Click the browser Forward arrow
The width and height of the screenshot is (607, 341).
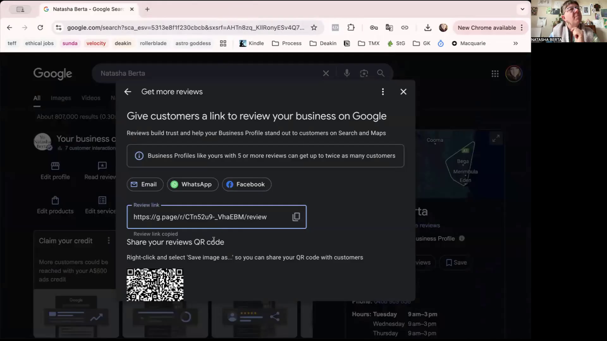25,28
